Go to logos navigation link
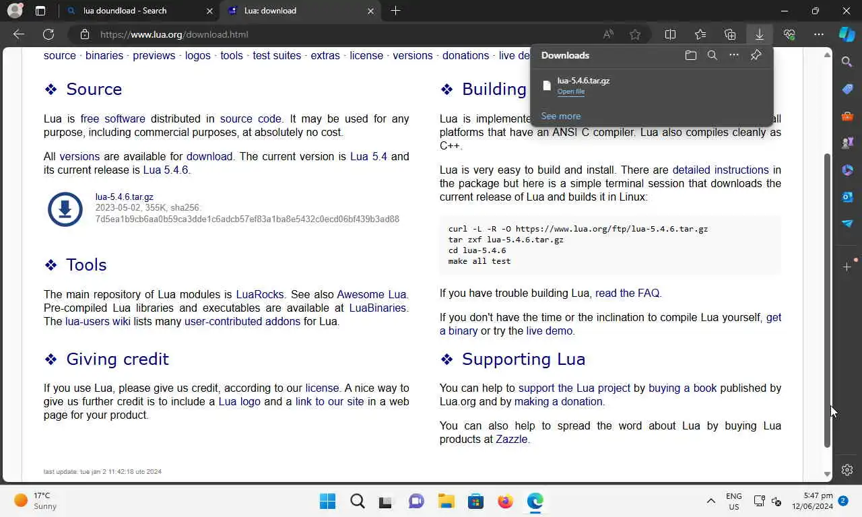The width and height of the screenshot is (862, 517). [x=198, y=55]
